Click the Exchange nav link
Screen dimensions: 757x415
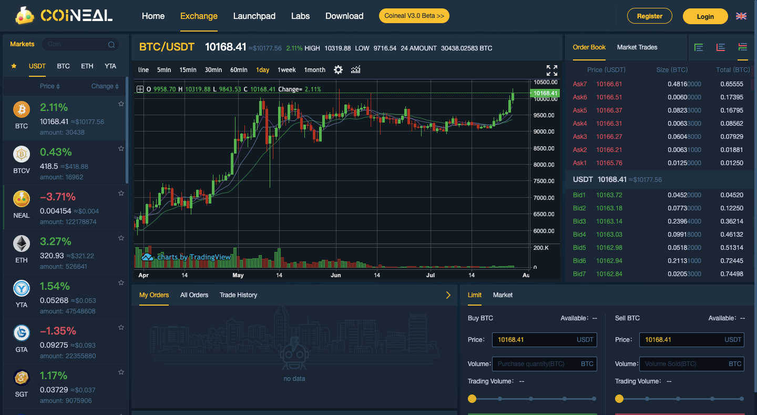199,16
